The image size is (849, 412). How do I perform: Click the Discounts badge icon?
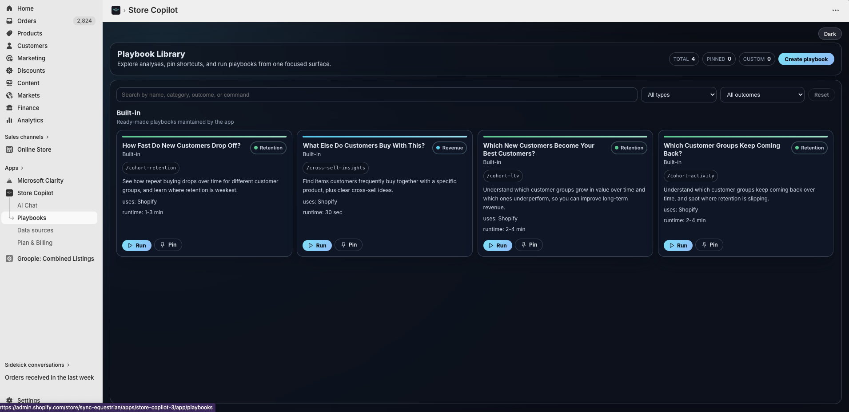pyautogui.click(x=9, y=71)
